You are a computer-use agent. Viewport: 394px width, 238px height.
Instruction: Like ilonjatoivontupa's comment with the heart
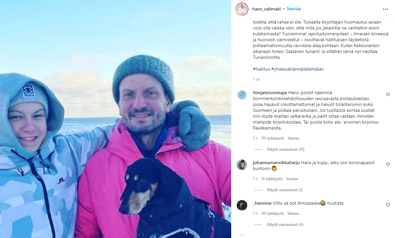coord(388,94)
